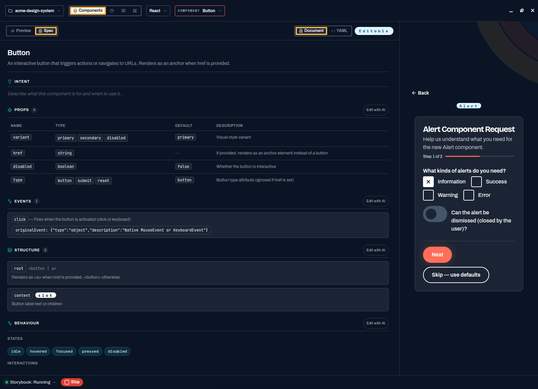Screen dimensions: 538x389
Task: Switch to the YAML view tab
Action: (x=339, y=31)
